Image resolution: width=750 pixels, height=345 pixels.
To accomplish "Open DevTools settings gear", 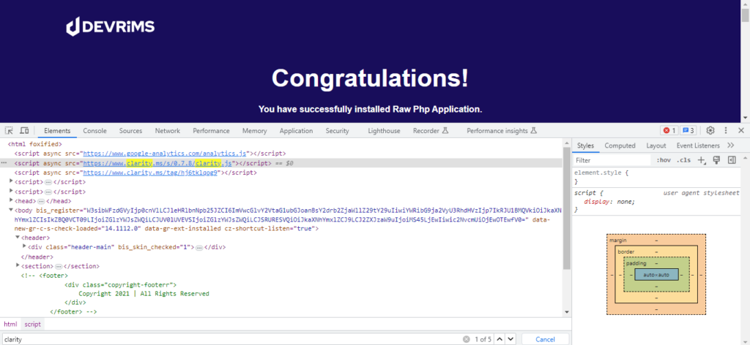I will pyautogui.click(x=710, y=131).
